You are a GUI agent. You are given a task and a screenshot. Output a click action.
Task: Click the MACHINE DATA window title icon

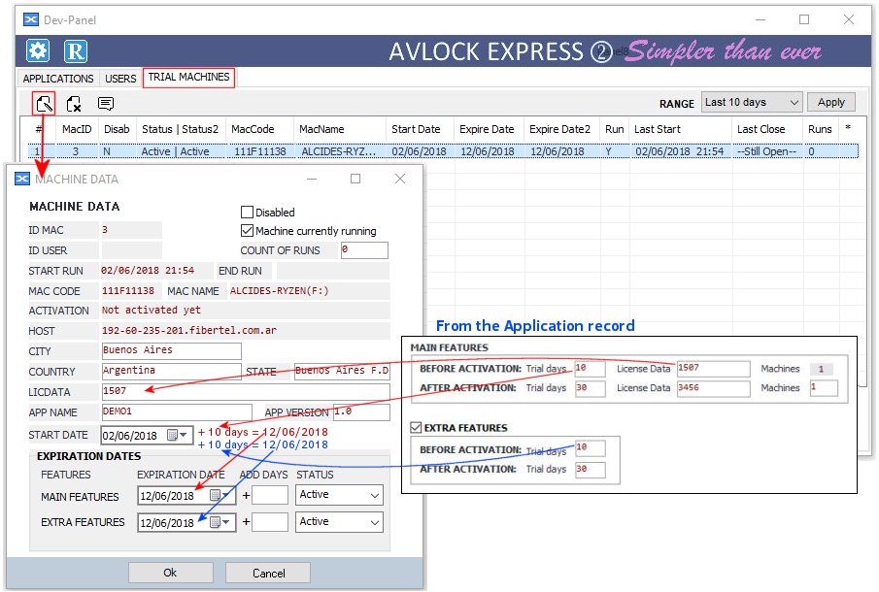[x=22, y=179]
